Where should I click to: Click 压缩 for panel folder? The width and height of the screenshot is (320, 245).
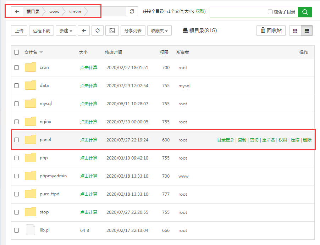click(x=295, y=140)
